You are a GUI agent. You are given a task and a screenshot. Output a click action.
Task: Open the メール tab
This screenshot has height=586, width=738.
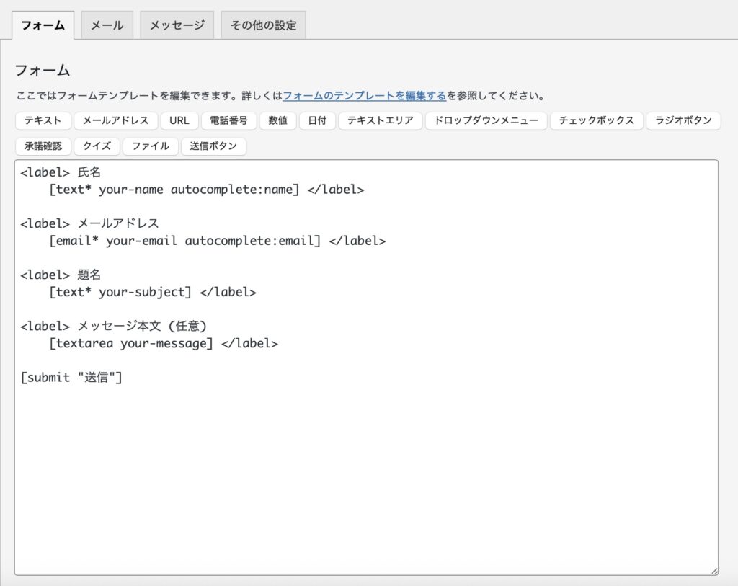click(x=107, y=25)
